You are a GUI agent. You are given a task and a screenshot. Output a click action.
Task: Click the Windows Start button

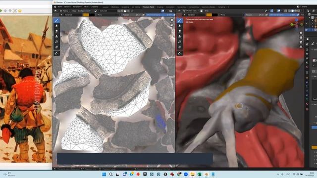104,174
